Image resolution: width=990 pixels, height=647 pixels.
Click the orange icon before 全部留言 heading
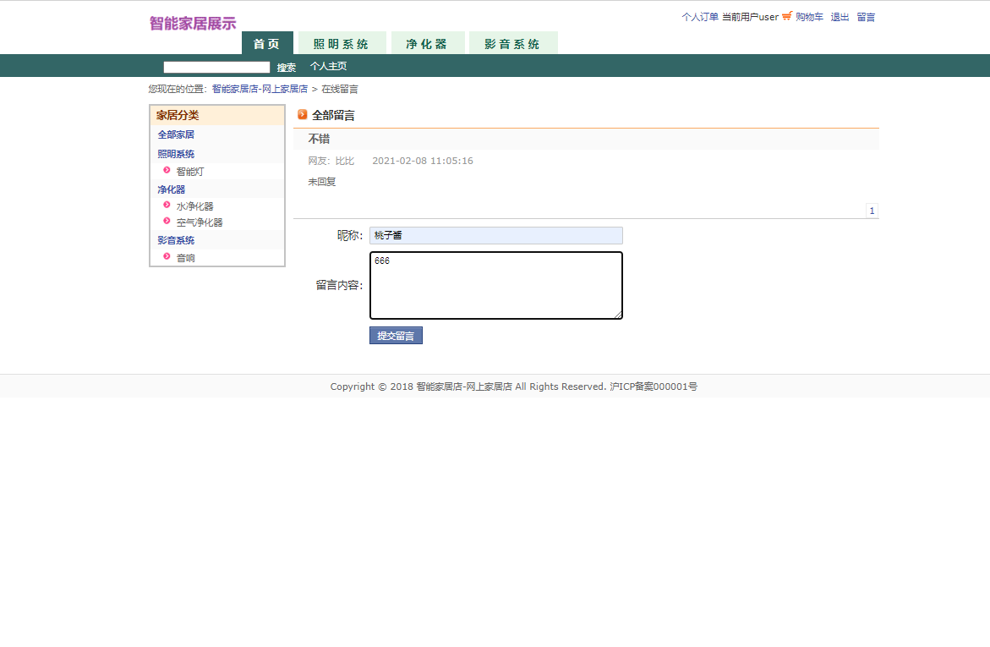302,115
